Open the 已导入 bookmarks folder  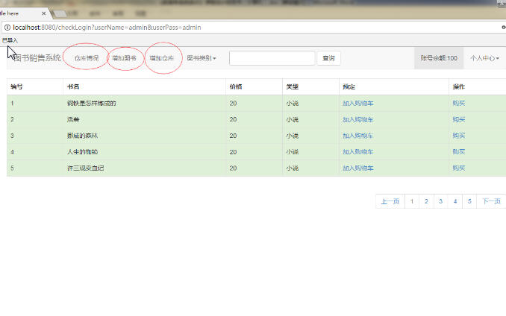(x=10, y=40)
